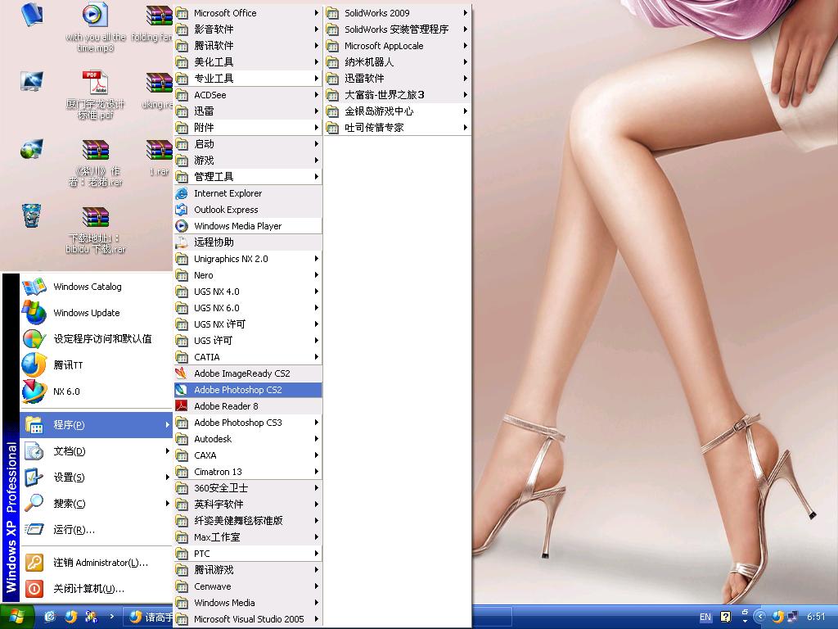The height and width of the screenshot is (629, 838).
Task: Click the Outlook Express envelope icon
Action: tap(182, 210)
